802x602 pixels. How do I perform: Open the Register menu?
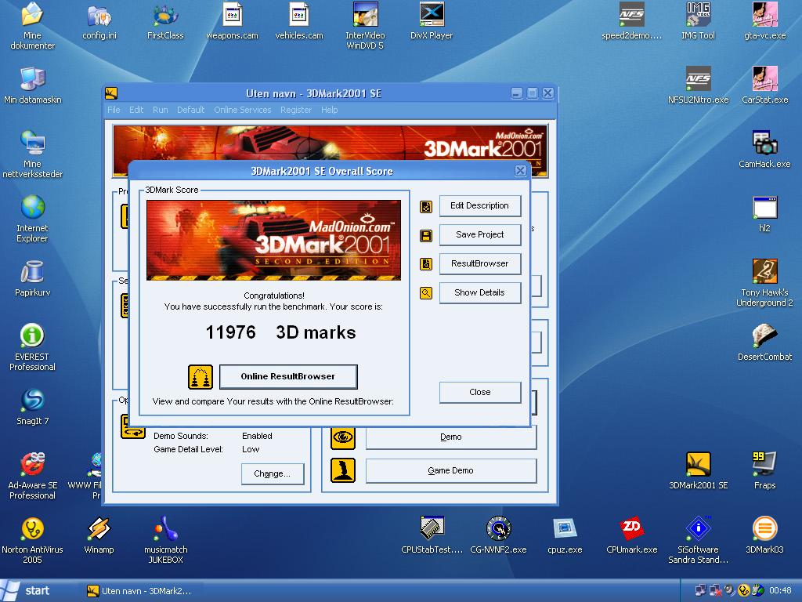pyautogui.click(x=295, y=110)
